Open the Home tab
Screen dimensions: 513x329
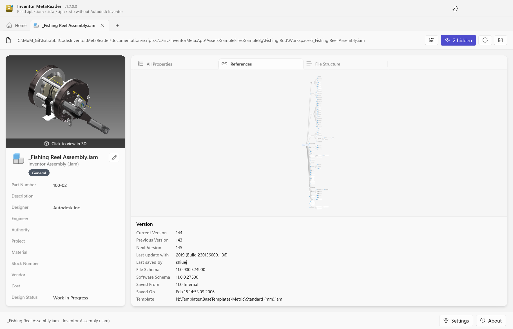[x=17, y=25]
